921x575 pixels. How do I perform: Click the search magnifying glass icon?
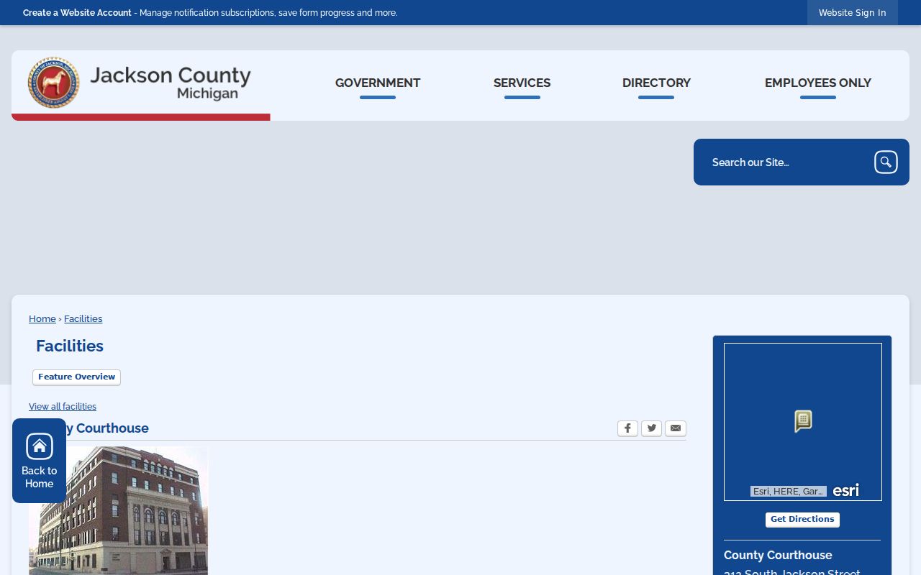tap(886, 162)
